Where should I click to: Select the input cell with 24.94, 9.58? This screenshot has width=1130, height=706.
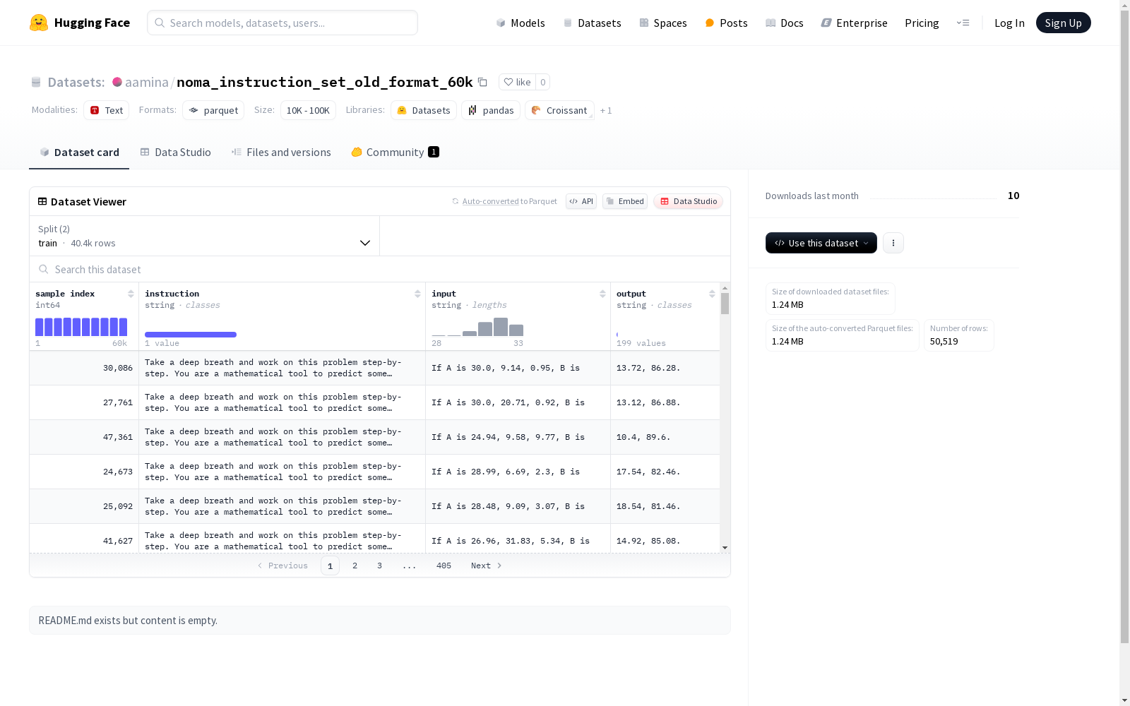(518, 437)
